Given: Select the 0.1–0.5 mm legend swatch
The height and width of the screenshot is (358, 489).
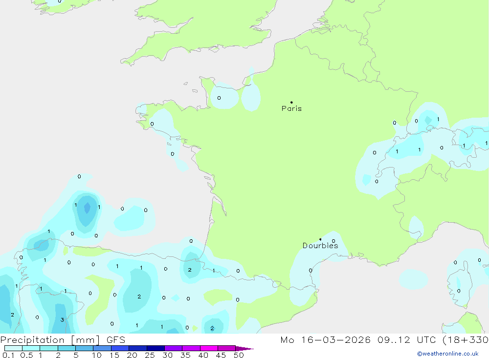Looking at the screenshot, I should point(13,348).
